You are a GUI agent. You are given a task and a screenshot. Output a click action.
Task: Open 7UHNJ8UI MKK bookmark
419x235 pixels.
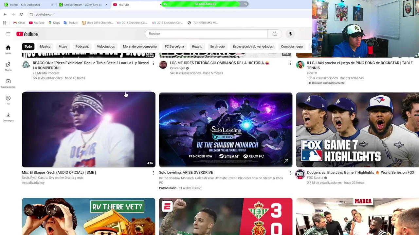coord(203,23)
